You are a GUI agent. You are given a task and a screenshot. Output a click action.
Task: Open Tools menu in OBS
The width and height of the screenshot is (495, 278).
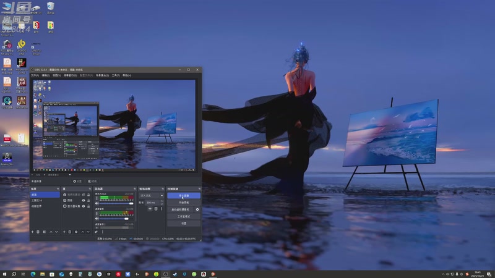click(x=116, y=75)
